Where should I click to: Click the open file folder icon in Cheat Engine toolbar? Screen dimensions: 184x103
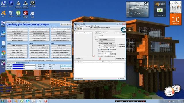click(x=78, y=29)
